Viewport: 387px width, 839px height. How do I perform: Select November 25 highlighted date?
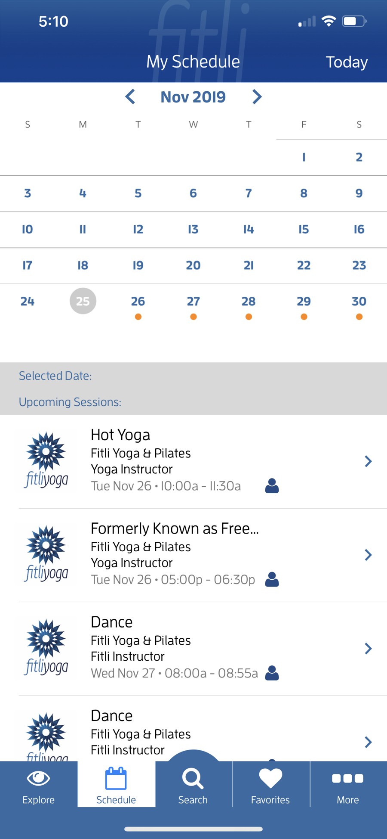coord(83,301)
